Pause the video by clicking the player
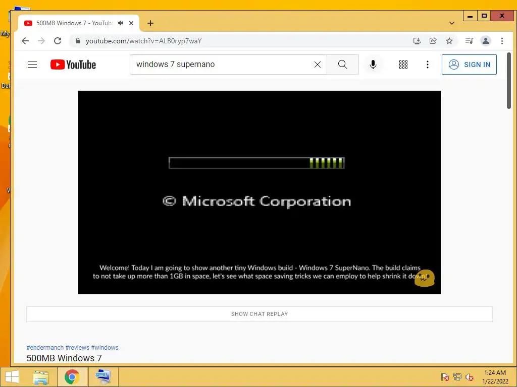The width and height of the screenshot is (517, 387). point(259,192)
